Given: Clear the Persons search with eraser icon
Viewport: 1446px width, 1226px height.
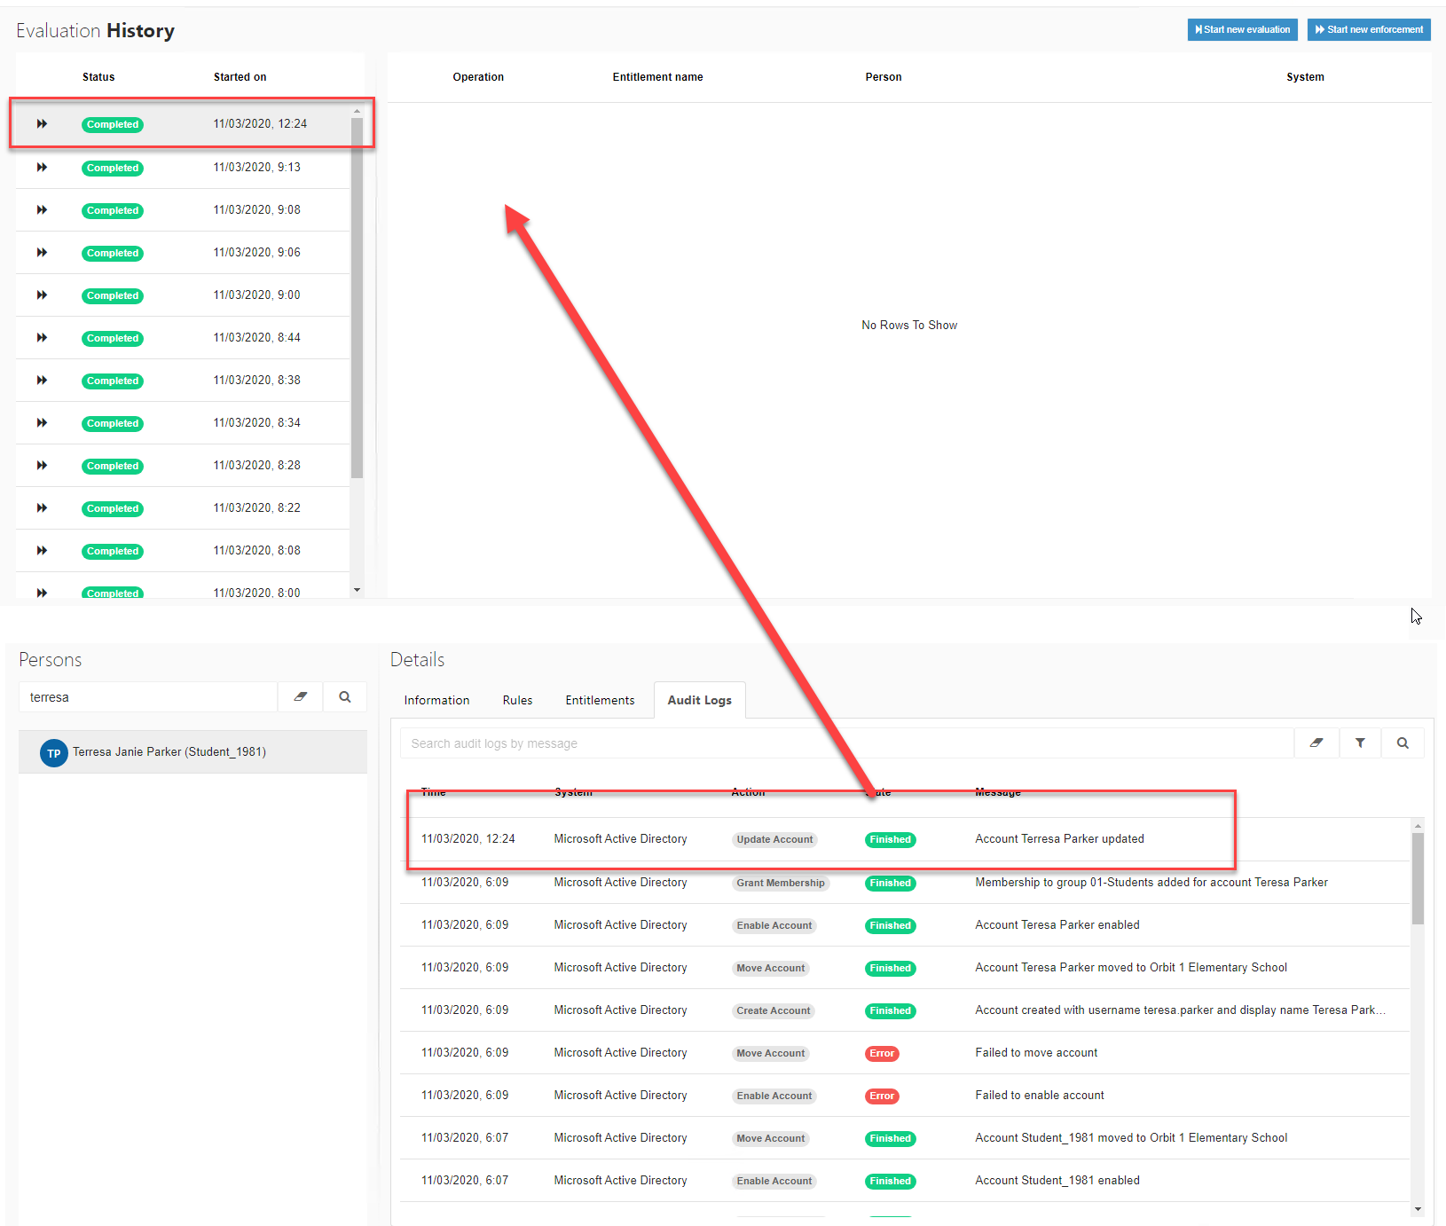Looking at the screenshot, I should 301,697.
